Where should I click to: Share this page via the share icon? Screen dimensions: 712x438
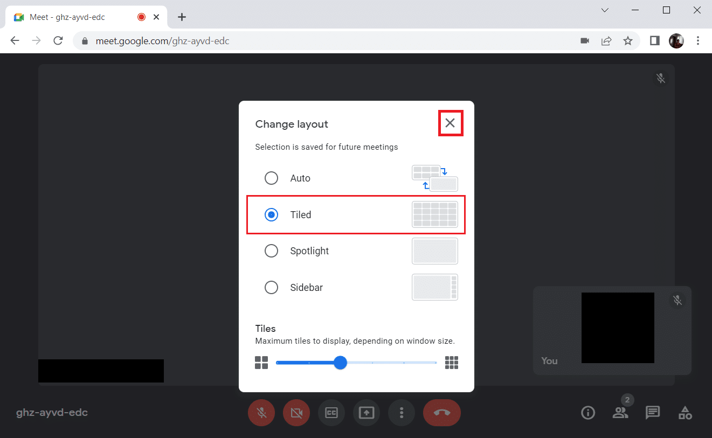pos(606,41)
